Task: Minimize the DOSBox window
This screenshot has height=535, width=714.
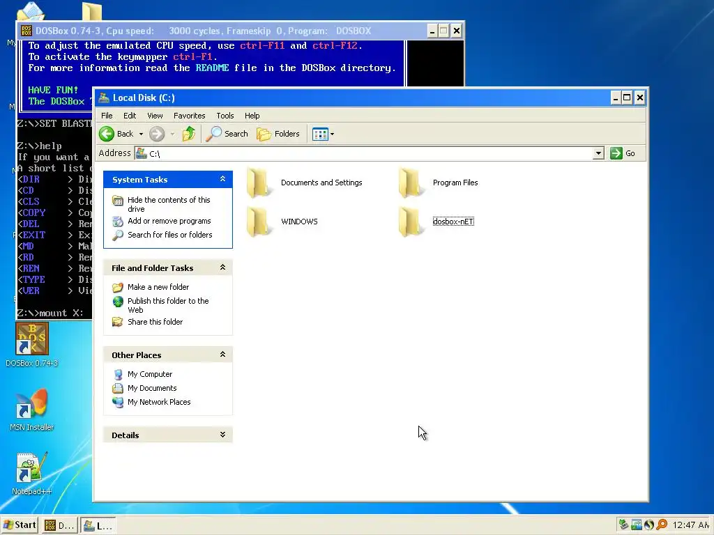Action: coord(432,31)
